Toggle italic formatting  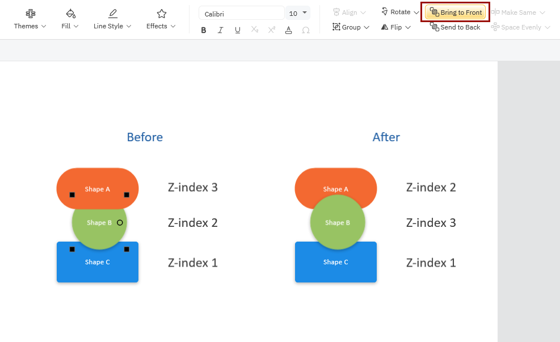pyautogui.click(x=221, y=30)
